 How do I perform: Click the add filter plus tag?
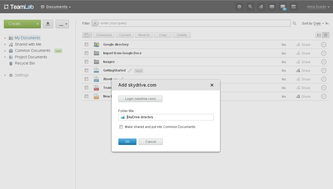[96, 23]
